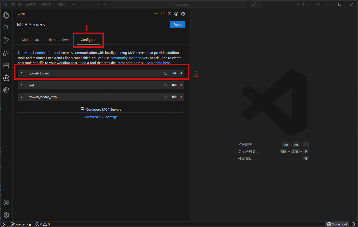
Task: Switch to the Marketplace tab
Action: [31, 40]
